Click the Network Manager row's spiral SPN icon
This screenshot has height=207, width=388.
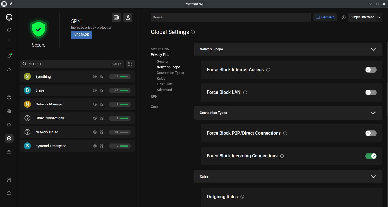[95, 104]
